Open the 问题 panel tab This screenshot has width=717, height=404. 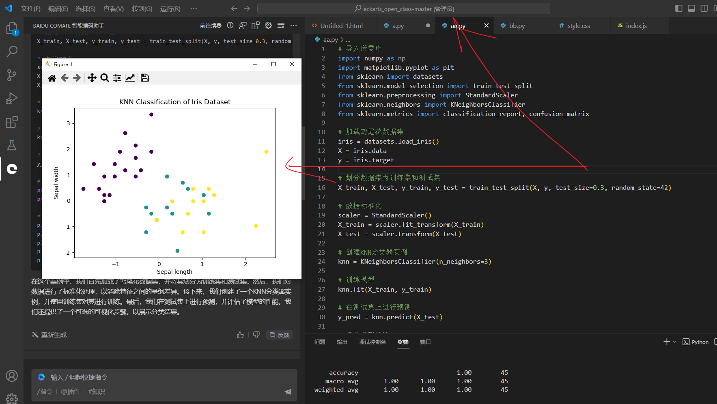point(320,342)
